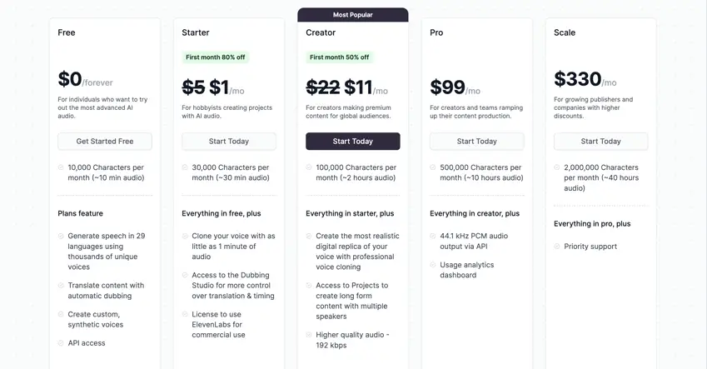The height and width of the screenshot is (369, 707).
Task: Click the First month 80% off badge
Action: (216, 57)
